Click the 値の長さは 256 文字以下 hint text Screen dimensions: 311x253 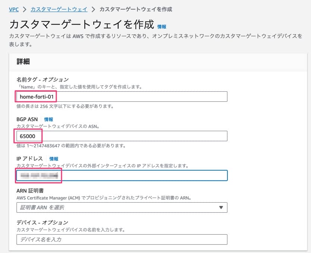point(65,107)
